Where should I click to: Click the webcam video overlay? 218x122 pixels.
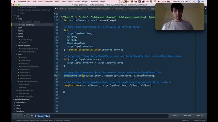point(180,17)
